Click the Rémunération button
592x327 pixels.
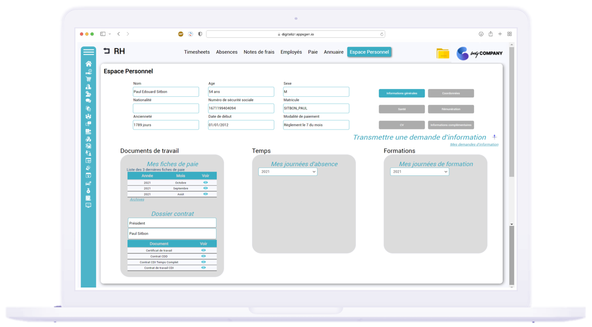451,109
